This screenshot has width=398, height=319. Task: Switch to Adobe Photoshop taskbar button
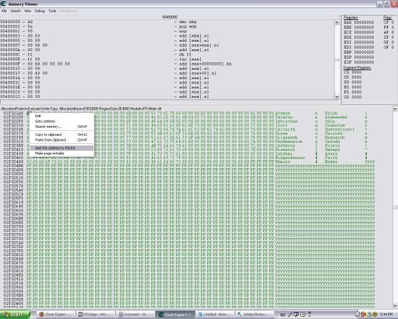tap(254, 315)
